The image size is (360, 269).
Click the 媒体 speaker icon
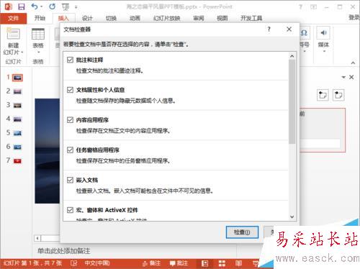coord(323,33)
